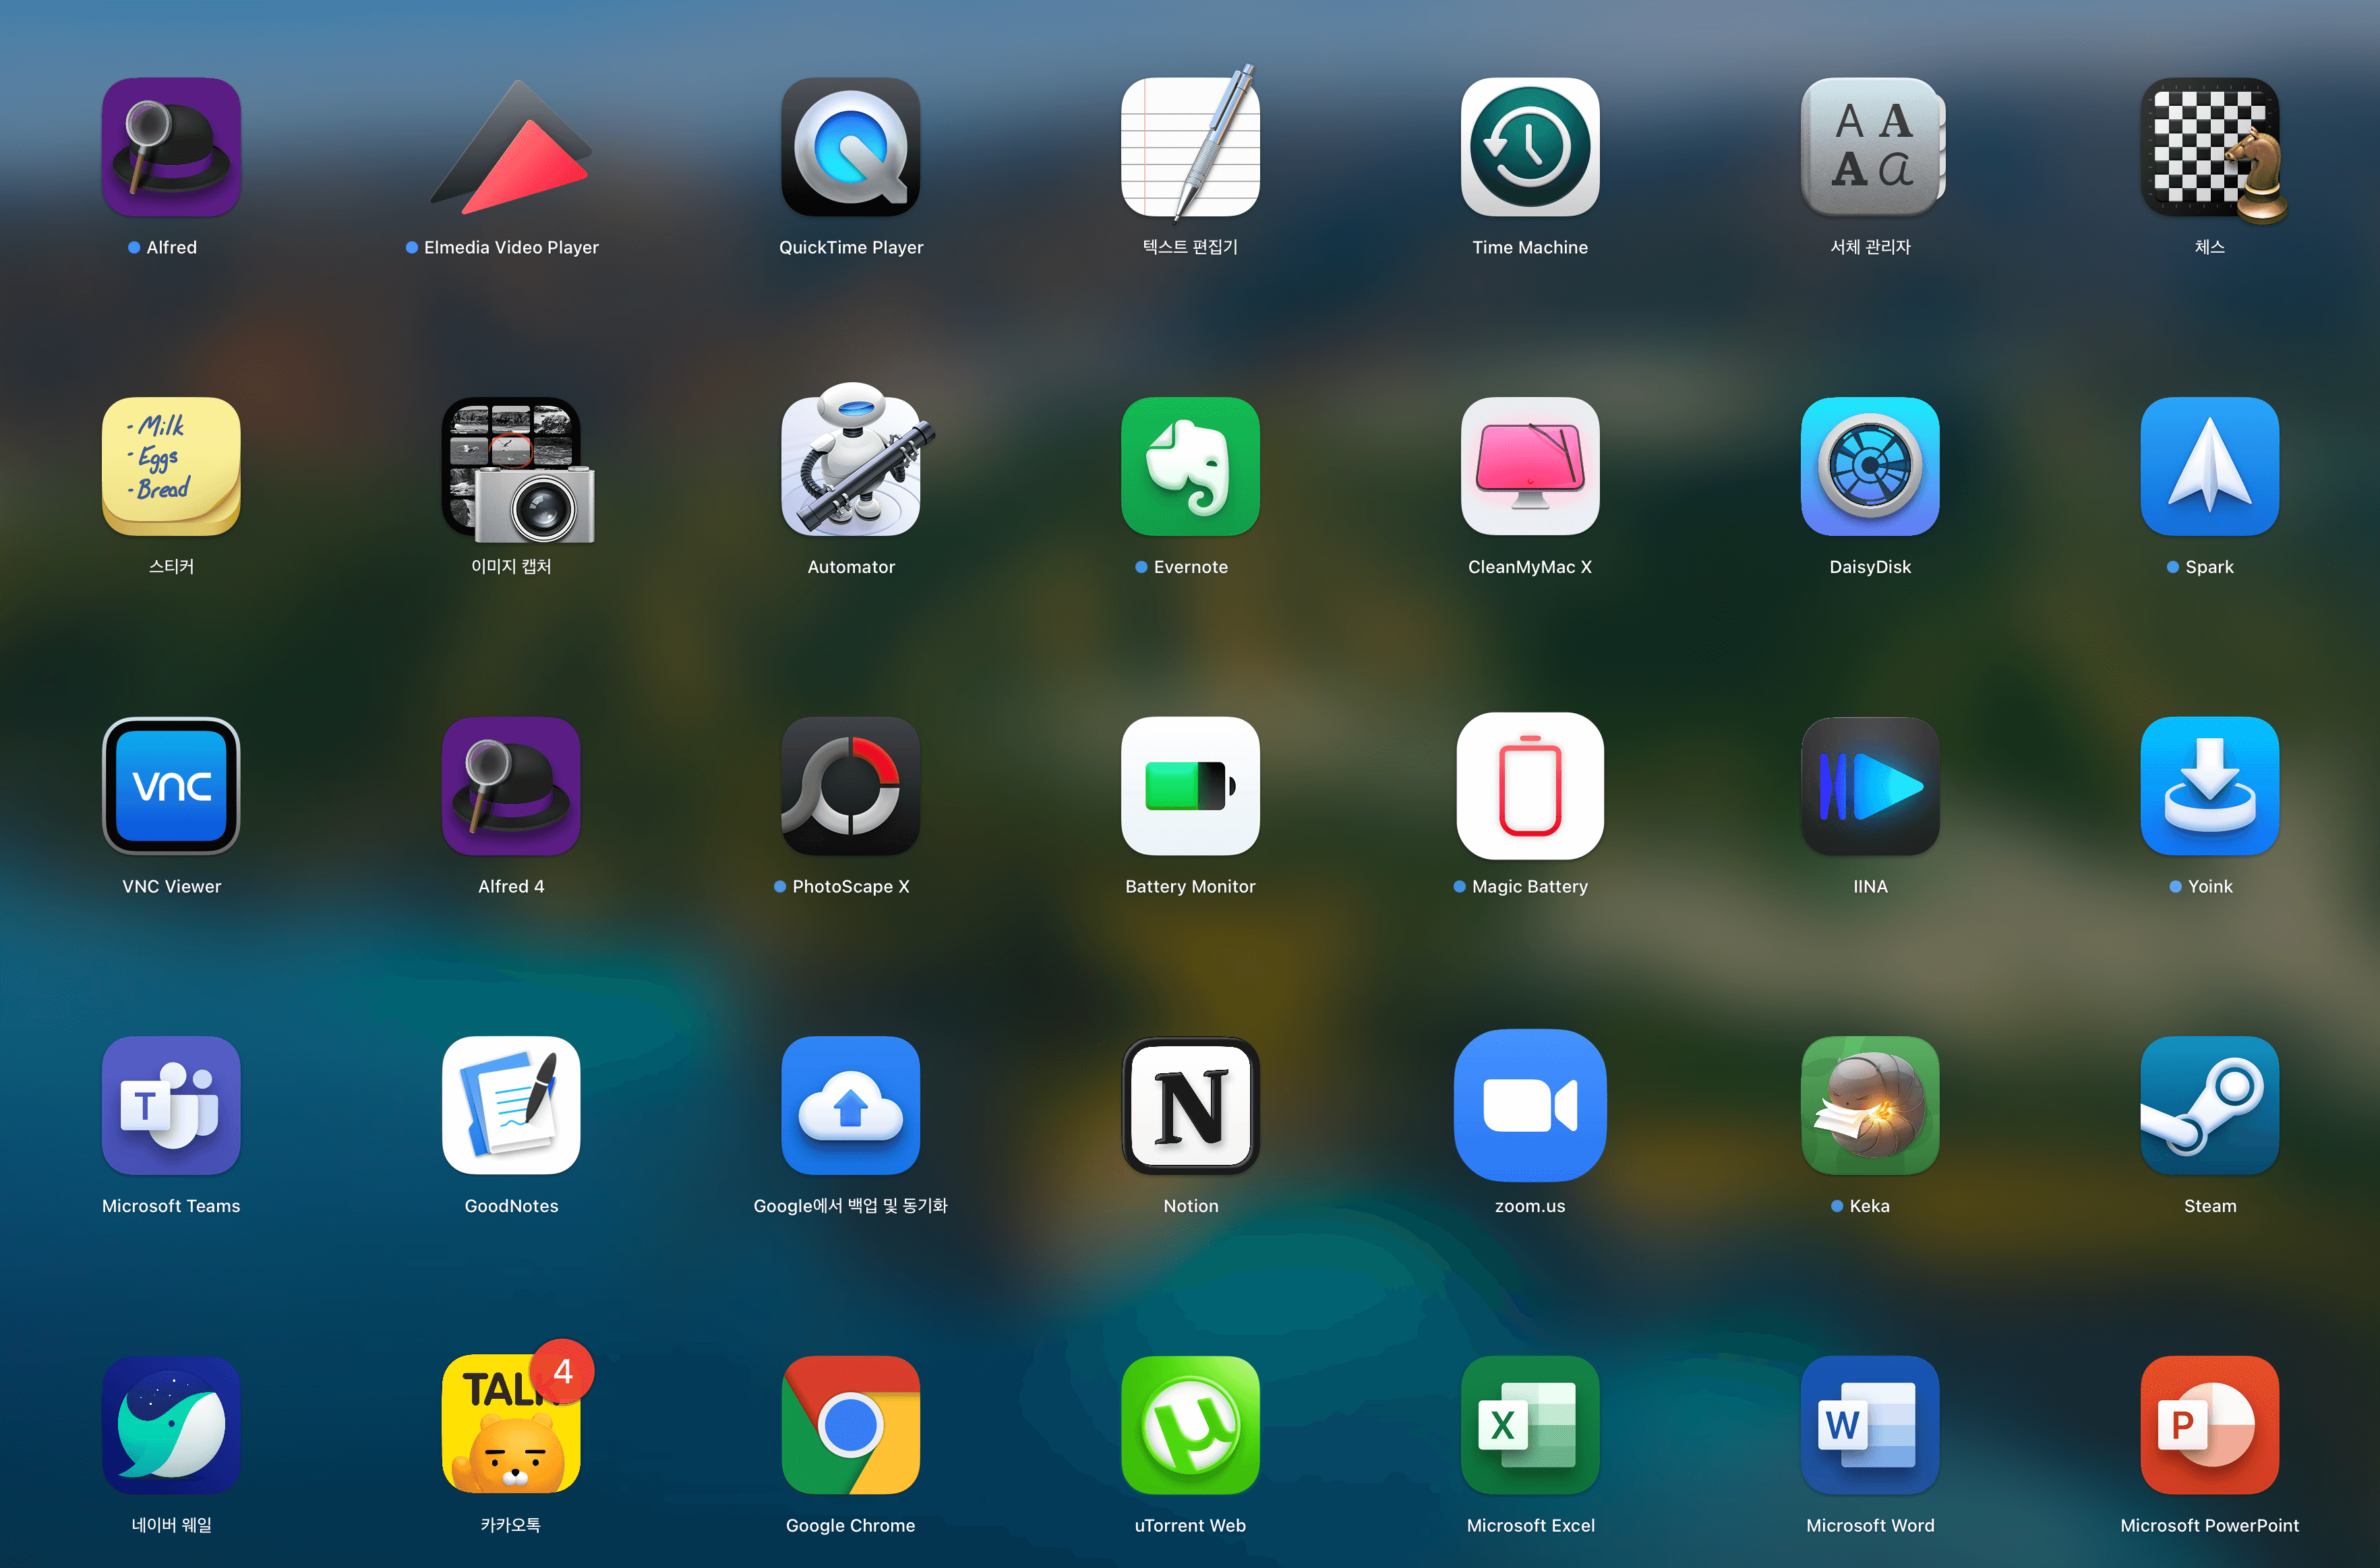
Task: Open DaisyDisk
Action: pos(1869,466)
